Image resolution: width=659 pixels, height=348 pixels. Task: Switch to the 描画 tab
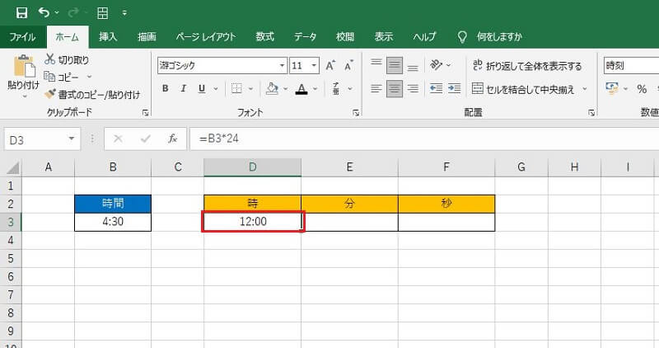[x=147, y=37]
